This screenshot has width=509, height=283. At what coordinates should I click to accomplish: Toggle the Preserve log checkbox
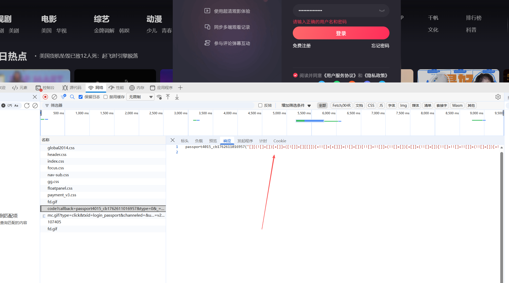click(81, 97)
